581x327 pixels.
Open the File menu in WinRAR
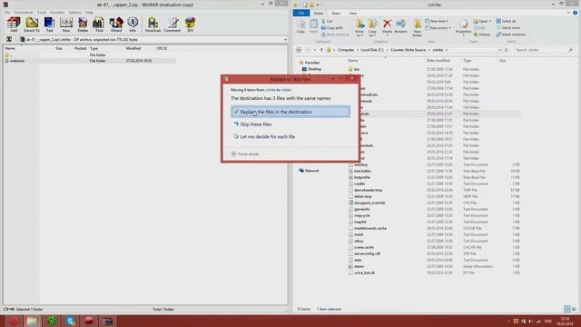7,12
